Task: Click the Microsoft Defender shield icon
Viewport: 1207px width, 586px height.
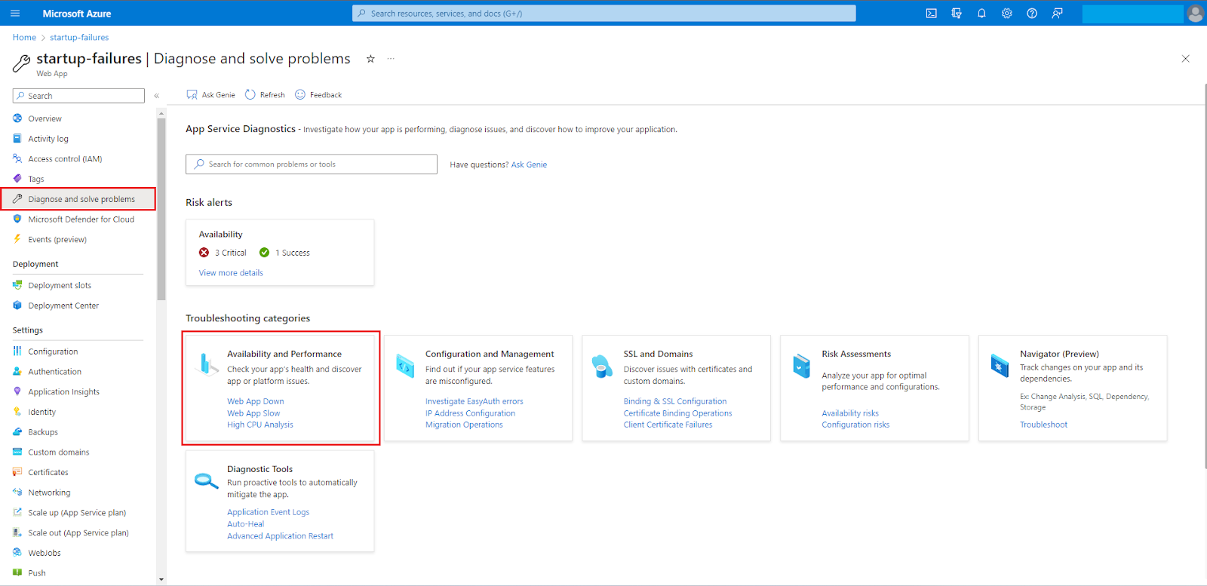Action: [17, 219]
